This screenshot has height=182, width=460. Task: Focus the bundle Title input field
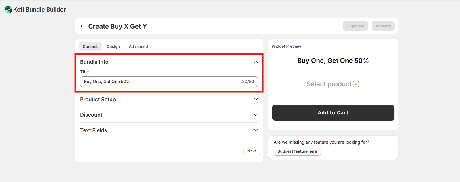(161, 82)
